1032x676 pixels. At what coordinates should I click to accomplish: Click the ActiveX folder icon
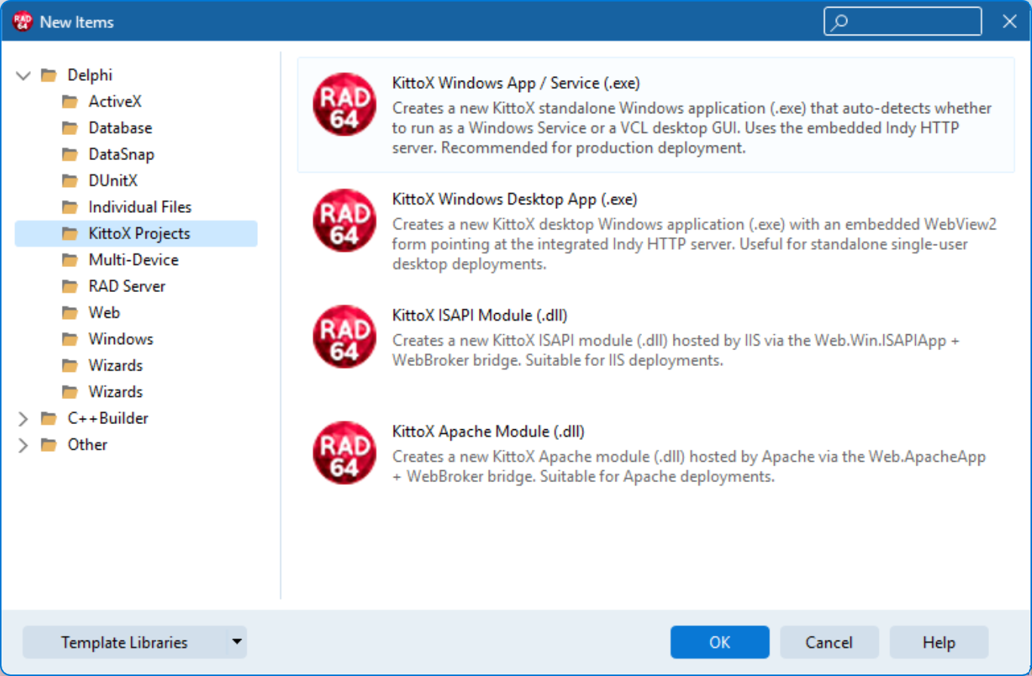coord(70,101)
